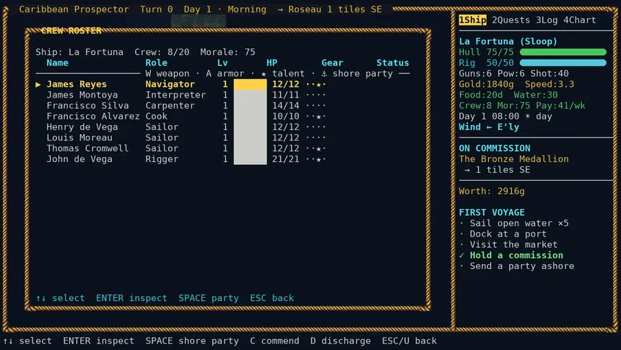Click the 14/14 HP value
This screenshot has width=621, height=350.
285,106
